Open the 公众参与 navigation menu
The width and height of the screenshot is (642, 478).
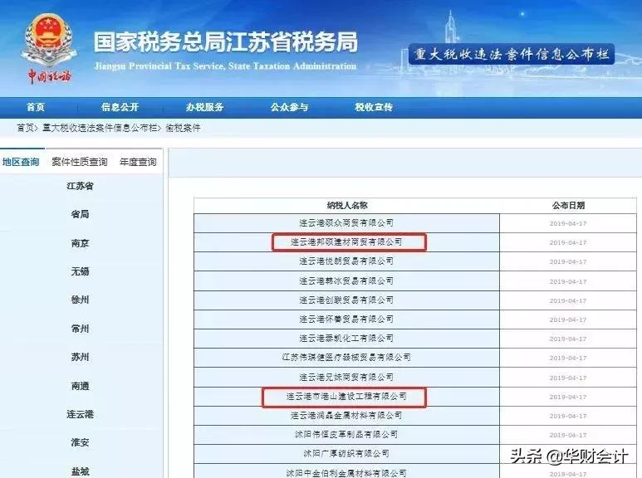click(x=289, y=107)
